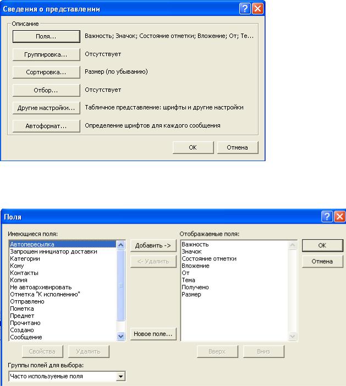Select Получено in displayed fields

coord(235,287)
